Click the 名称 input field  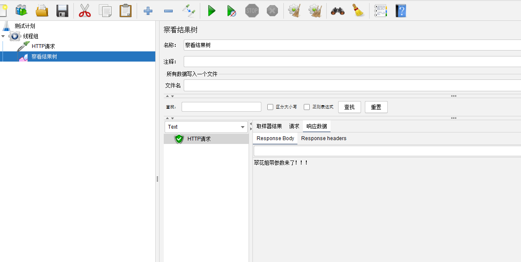(x=352, y=45)
